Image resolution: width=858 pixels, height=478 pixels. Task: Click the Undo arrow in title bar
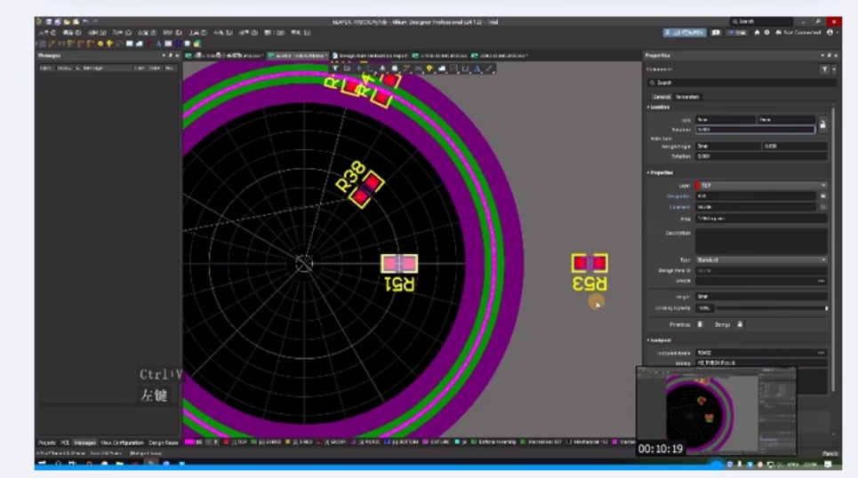pyautogui.click(x=86, y=22)
